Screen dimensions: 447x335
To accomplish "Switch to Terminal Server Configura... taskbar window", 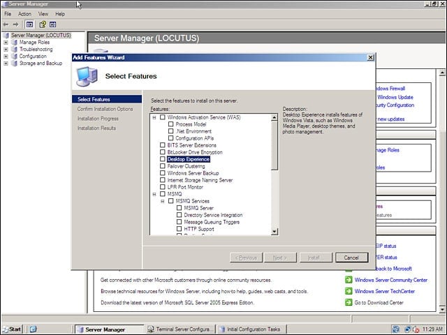I will pyautogui.click(x=180, y=329).
